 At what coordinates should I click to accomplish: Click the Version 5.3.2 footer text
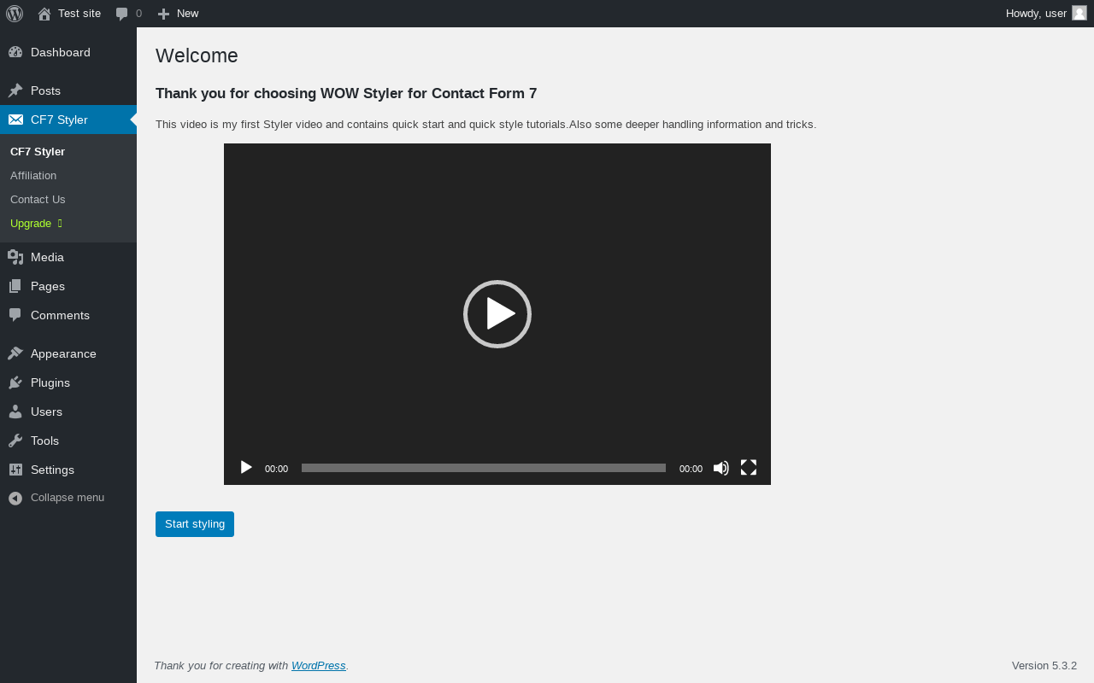pos(1044,666)
